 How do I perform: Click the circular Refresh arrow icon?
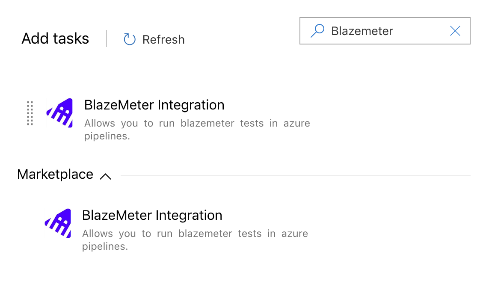pos(130,39)
